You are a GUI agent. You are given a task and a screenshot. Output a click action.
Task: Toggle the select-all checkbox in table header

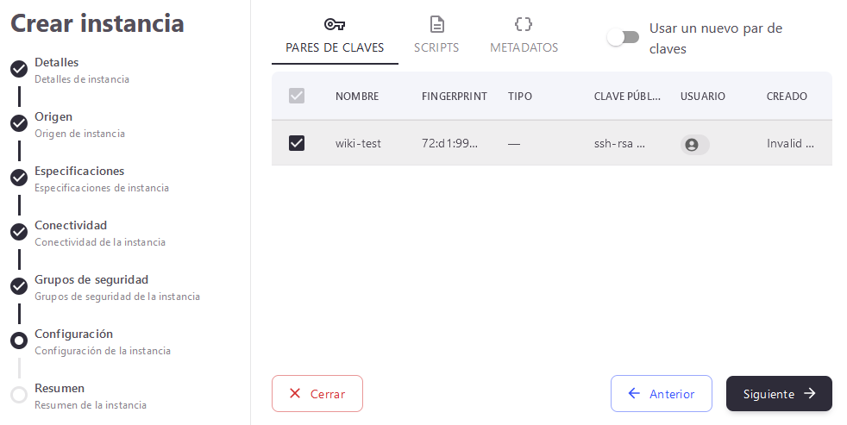click(297, 96)
